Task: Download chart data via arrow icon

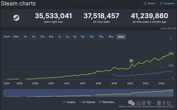Action: point(171,37)
